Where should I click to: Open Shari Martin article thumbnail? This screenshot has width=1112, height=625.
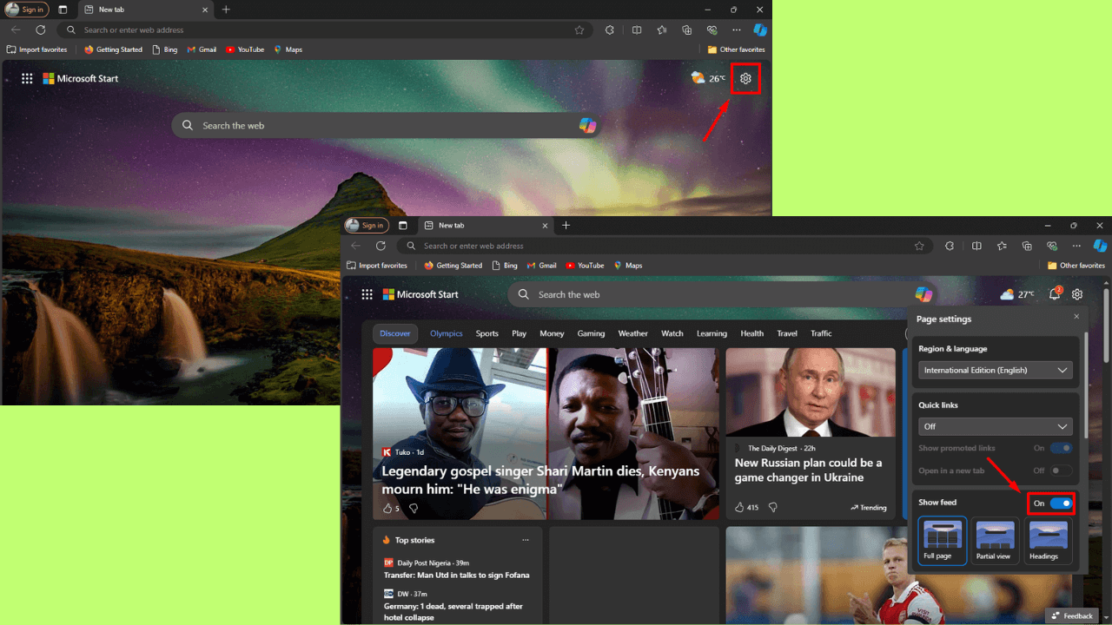(x=546, y=434)
